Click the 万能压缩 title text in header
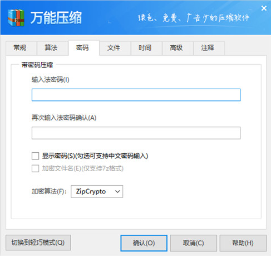 coord(56,18)
